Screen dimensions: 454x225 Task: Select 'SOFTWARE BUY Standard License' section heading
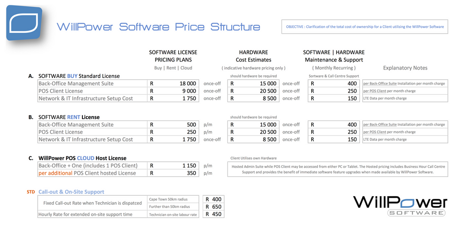[x=79, y=76]
